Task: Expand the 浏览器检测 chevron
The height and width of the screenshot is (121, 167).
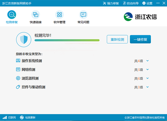Action: click(x=148, y=78)
